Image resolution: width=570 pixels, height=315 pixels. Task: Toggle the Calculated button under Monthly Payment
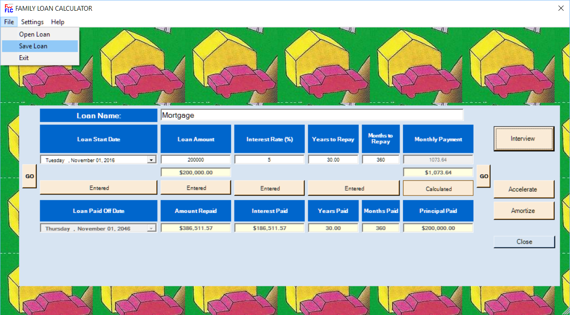click(438, 188)
